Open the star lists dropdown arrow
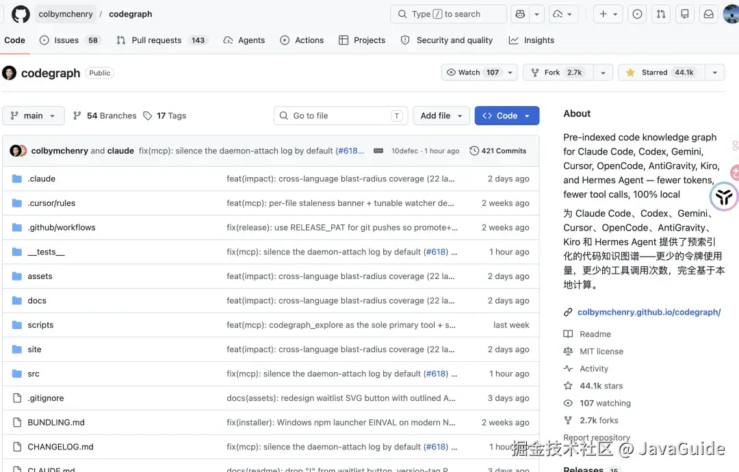Screen dimensions: 739x472 715,73
